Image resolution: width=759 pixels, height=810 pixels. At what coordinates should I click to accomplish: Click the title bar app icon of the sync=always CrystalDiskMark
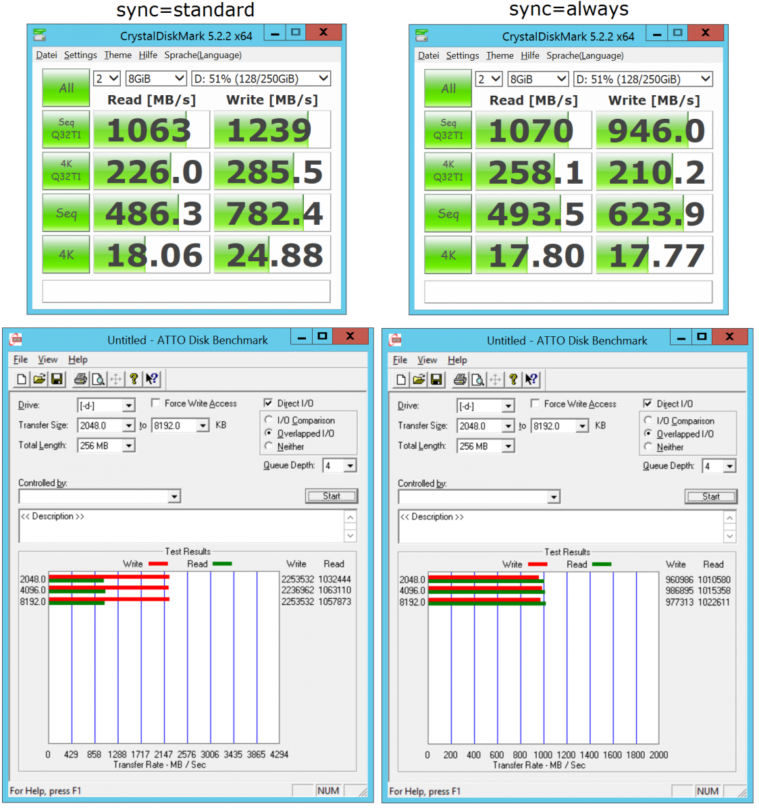pyautogui.click(x=422, y=36)
